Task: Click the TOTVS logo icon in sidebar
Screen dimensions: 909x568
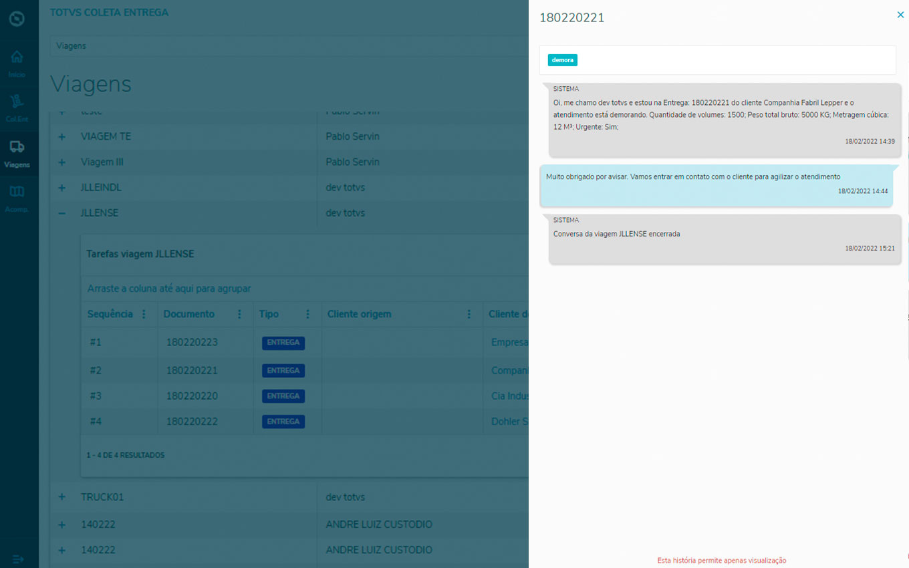Action: (17, 19)
